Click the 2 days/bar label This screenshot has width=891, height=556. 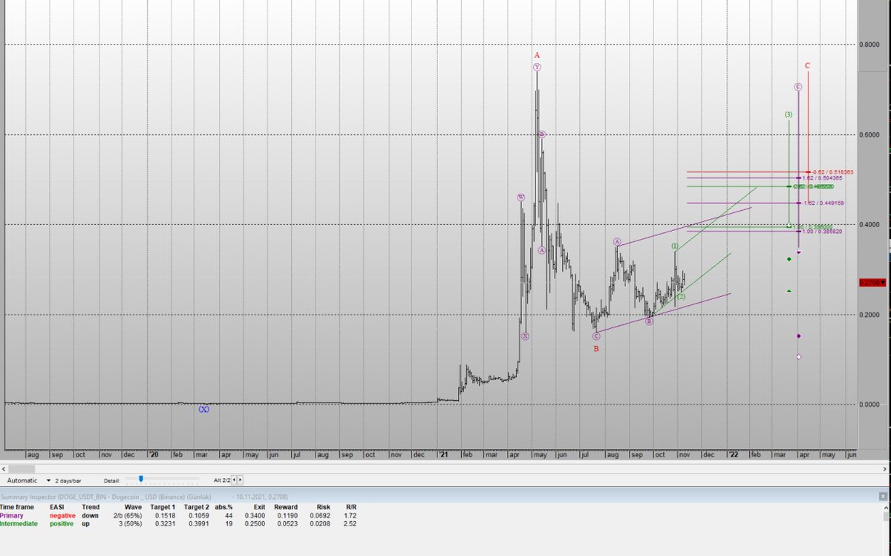coord(68,480)
